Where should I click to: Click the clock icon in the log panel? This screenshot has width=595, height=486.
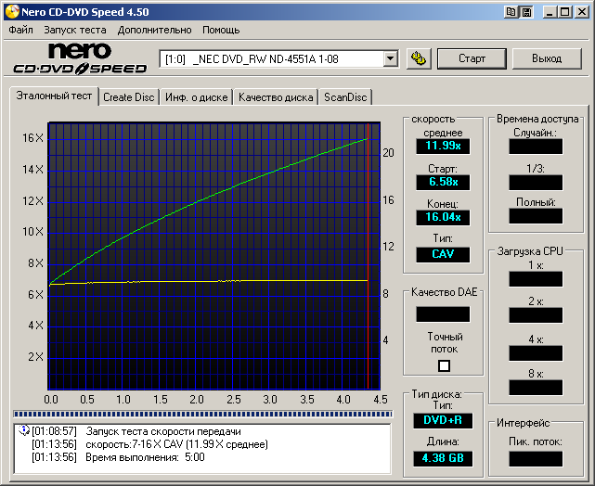tap(24, 431)
